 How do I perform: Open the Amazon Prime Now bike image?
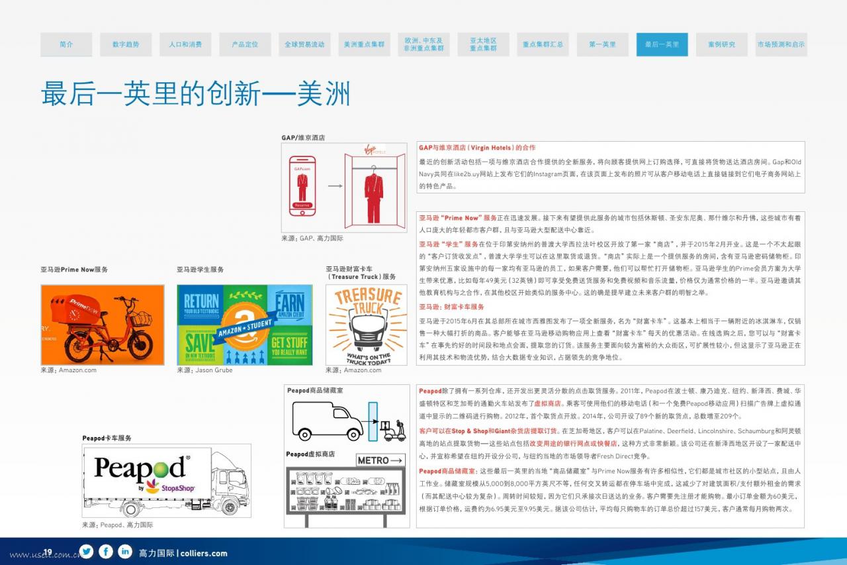(x=103, y=325)
